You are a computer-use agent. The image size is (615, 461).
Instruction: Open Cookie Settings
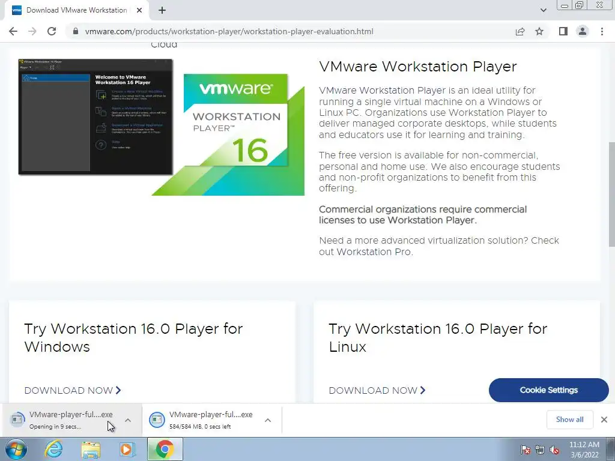549,390
